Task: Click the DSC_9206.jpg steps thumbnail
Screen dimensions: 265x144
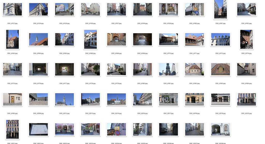Action: point(38,100)
